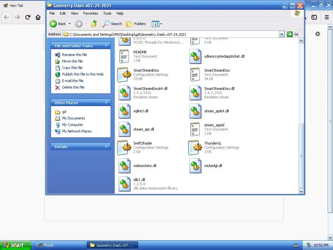
Task: Select SmartSteamEmu Configuration Settings icon
Action: pos(124,75)
